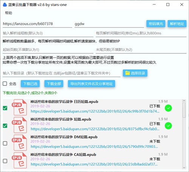This screenshot has height=172, width=189.
Task: Open baidupan link of DM短篇.epub
Action: [x=94, y=147]
